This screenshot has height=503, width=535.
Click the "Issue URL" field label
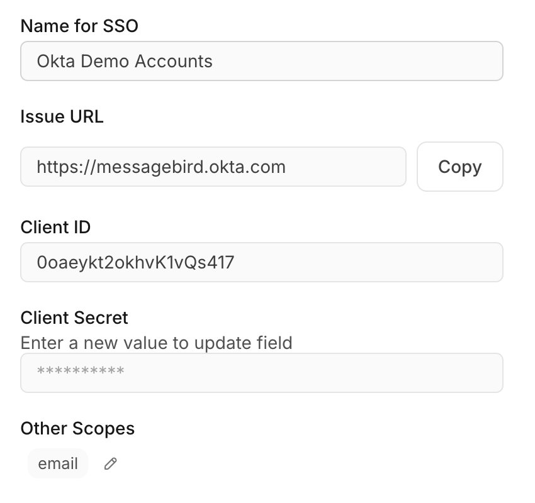tap(62, 116)
